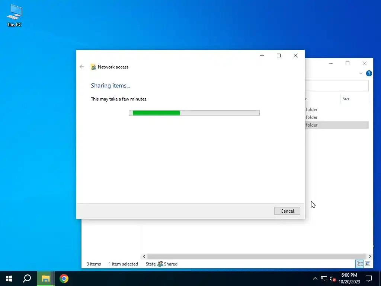Maximize the File Explorer window
The width and height of the screenshot is (381, 286).
[348, 63]
